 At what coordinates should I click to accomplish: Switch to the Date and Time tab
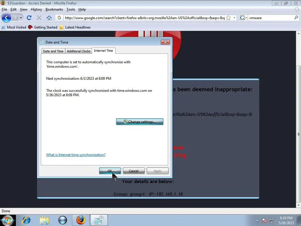click(x=53, y=51)
